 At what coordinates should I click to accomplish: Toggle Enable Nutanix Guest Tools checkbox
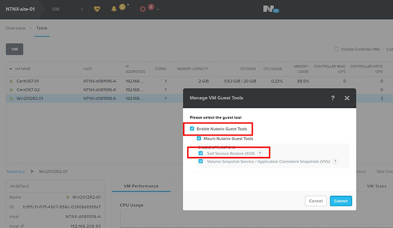coord(192,128)
